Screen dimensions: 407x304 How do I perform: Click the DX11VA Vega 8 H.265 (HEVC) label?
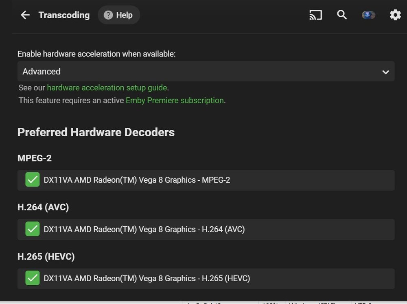point(147,279)
